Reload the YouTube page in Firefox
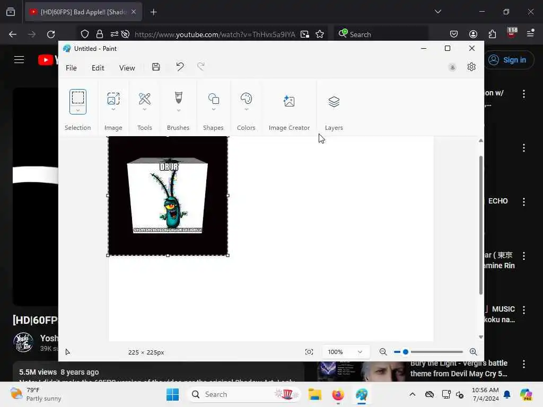The image size is (543, 407). 51,34
